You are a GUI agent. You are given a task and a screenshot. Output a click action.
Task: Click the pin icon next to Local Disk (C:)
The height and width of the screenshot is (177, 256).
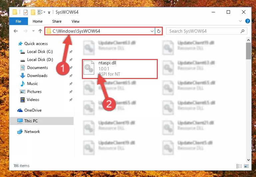(71, 52)
